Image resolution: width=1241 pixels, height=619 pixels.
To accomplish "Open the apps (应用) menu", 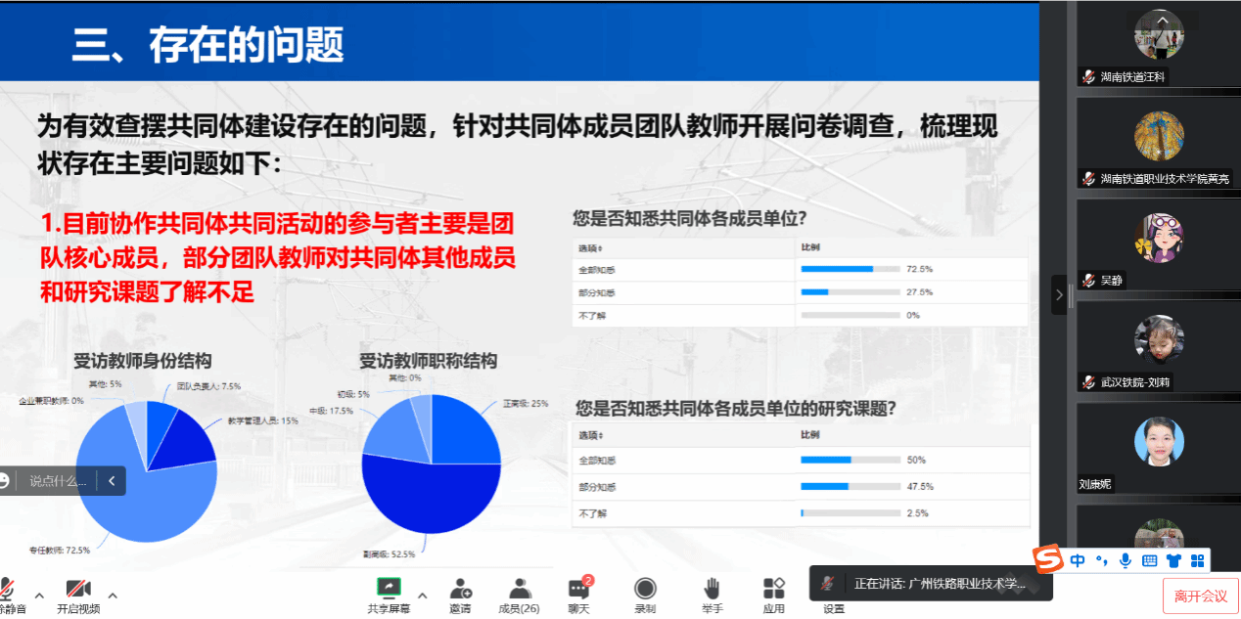I will (x=774, y=594).
